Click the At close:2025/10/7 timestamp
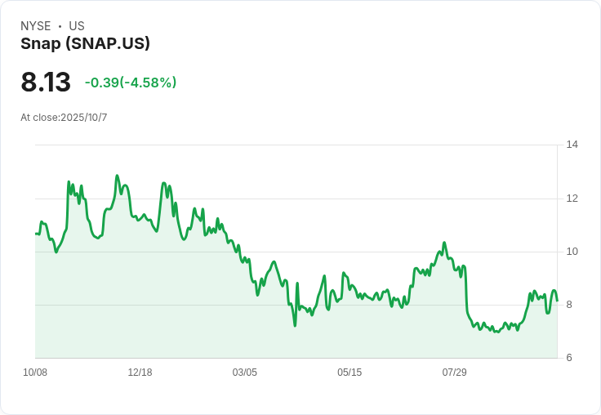Screen dimensions: 601x415 (64, 118)
